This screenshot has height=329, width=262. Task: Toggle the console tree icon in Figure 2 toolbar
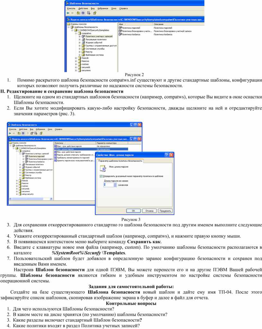pos(83,13)
